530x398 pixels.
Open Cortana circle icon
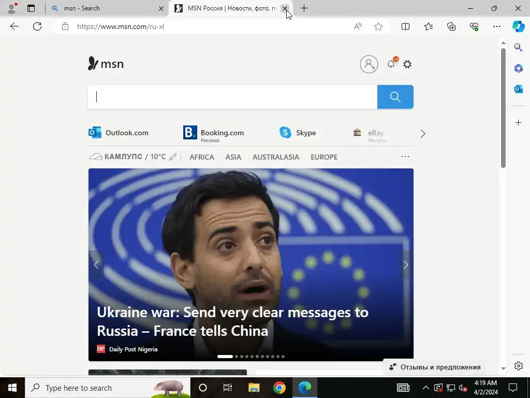pos(203,388)
